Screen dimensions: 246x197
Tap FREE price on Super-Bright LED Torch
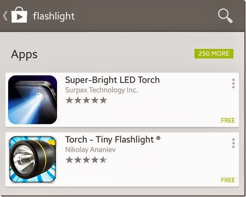tap(228, 120)
